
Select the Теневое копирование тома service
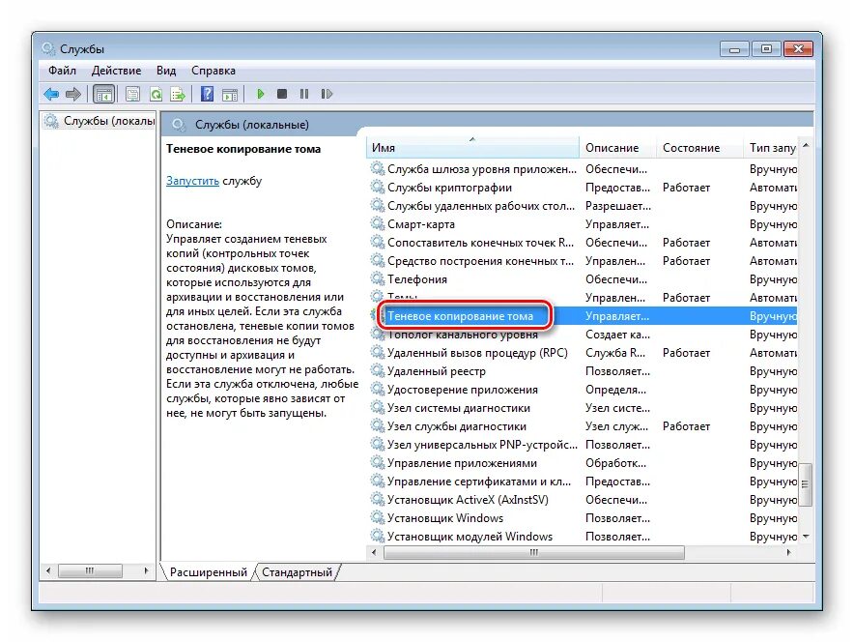[x=583, y=316]
